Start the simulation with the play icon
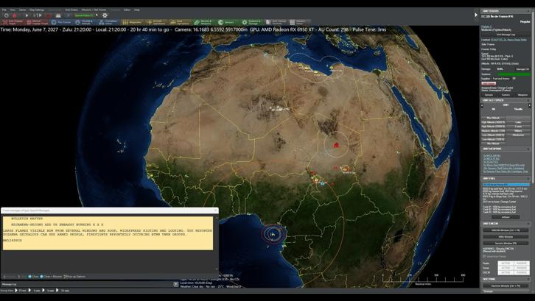 (x=27, y=15)
